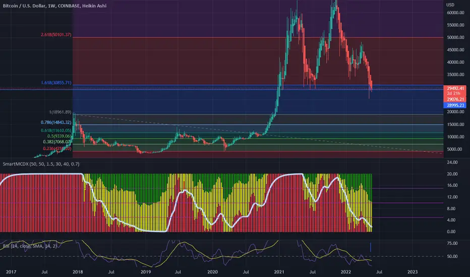
Task: Click 60000.00 on the price axis
Action: tap(455, 13)
